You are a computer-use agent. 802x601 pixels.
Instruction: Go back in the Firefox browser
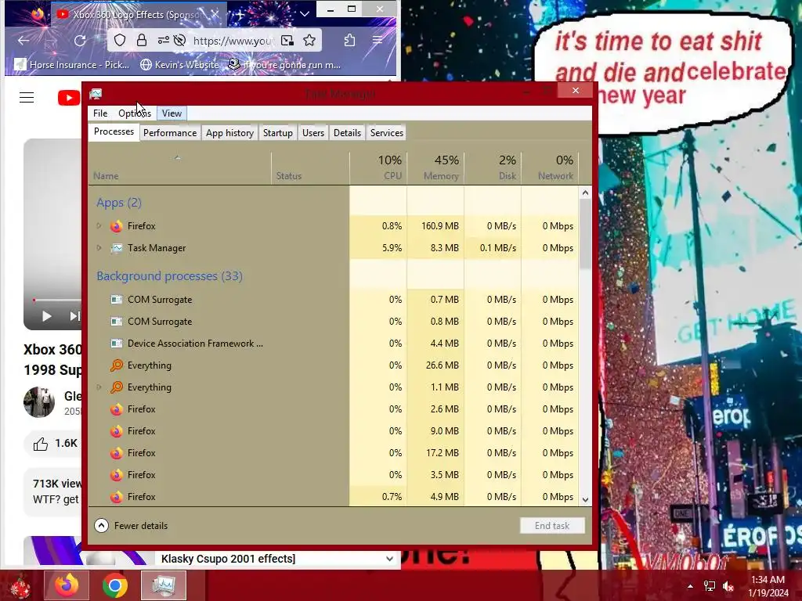[23, 41]
